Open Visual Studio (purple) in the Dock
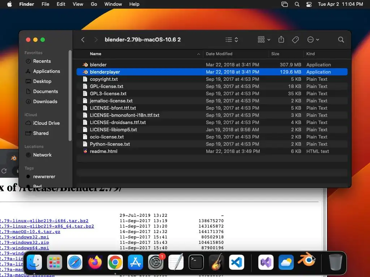The height and width of the screenshot is (277, 370). (x=266, y=262)
